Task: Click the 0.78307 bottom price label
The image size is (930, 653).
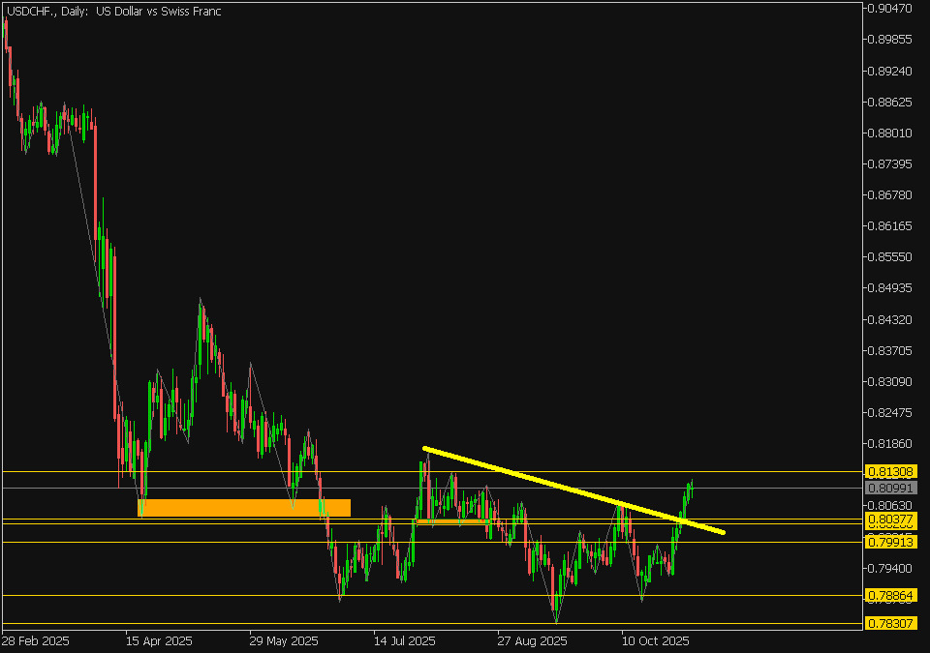Action: tap(889, 624)
